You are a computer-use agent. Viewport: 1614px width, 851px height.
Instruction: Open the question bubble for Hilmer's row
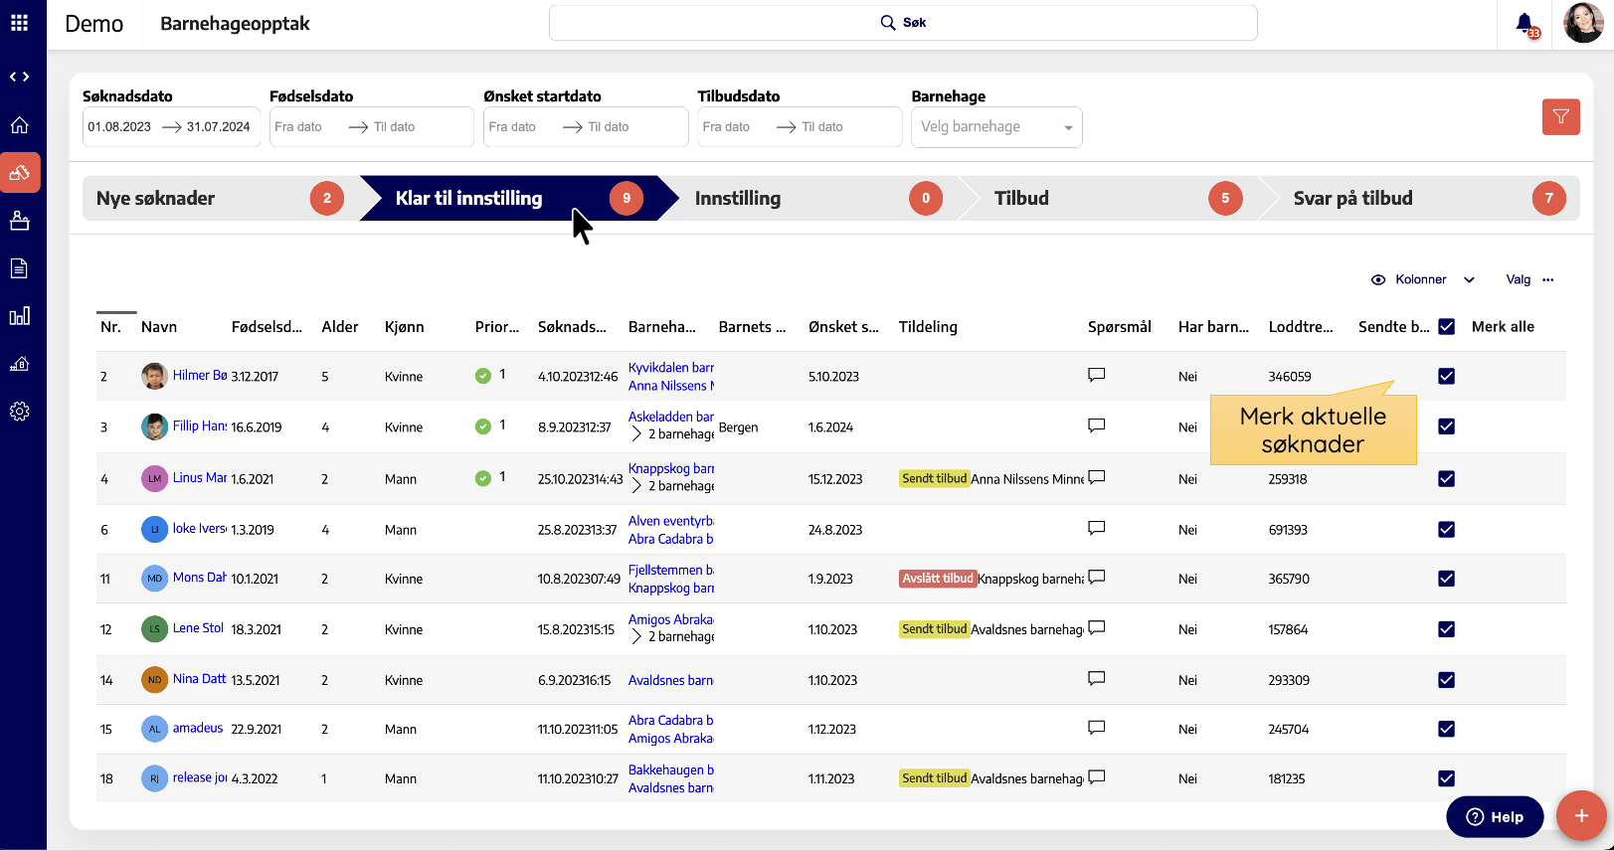pos(1097,376)
